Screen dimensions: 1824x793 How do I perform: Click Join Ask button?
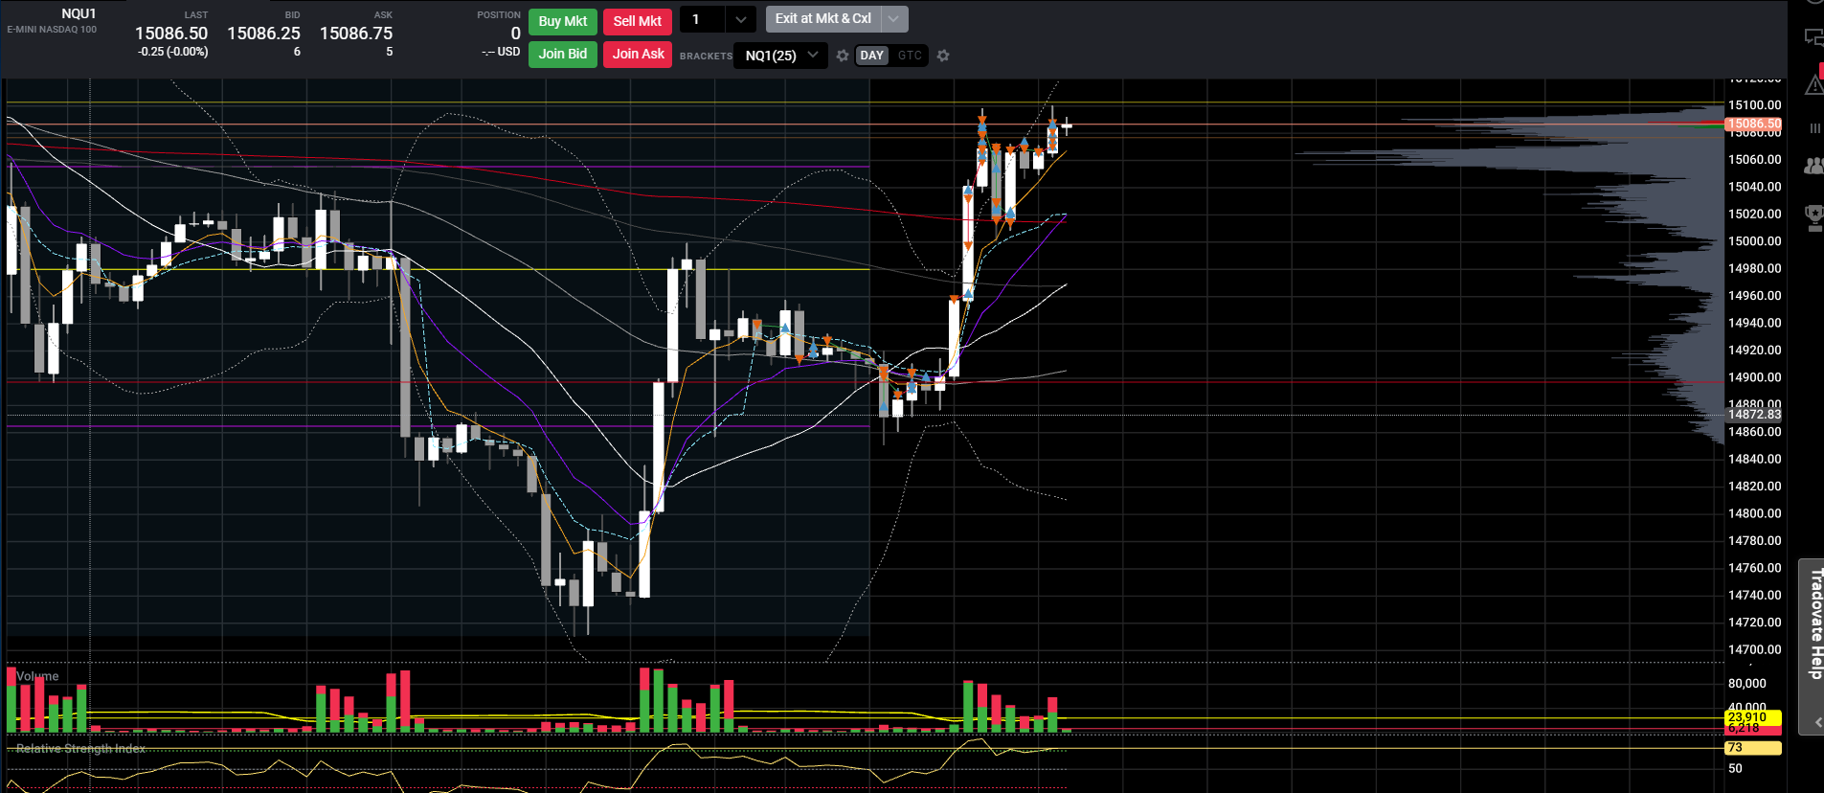pyautogui.click(x=638, y=54)
